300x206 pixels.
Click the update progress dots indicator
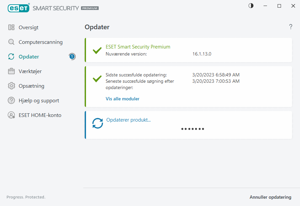(x=193, y=129)
